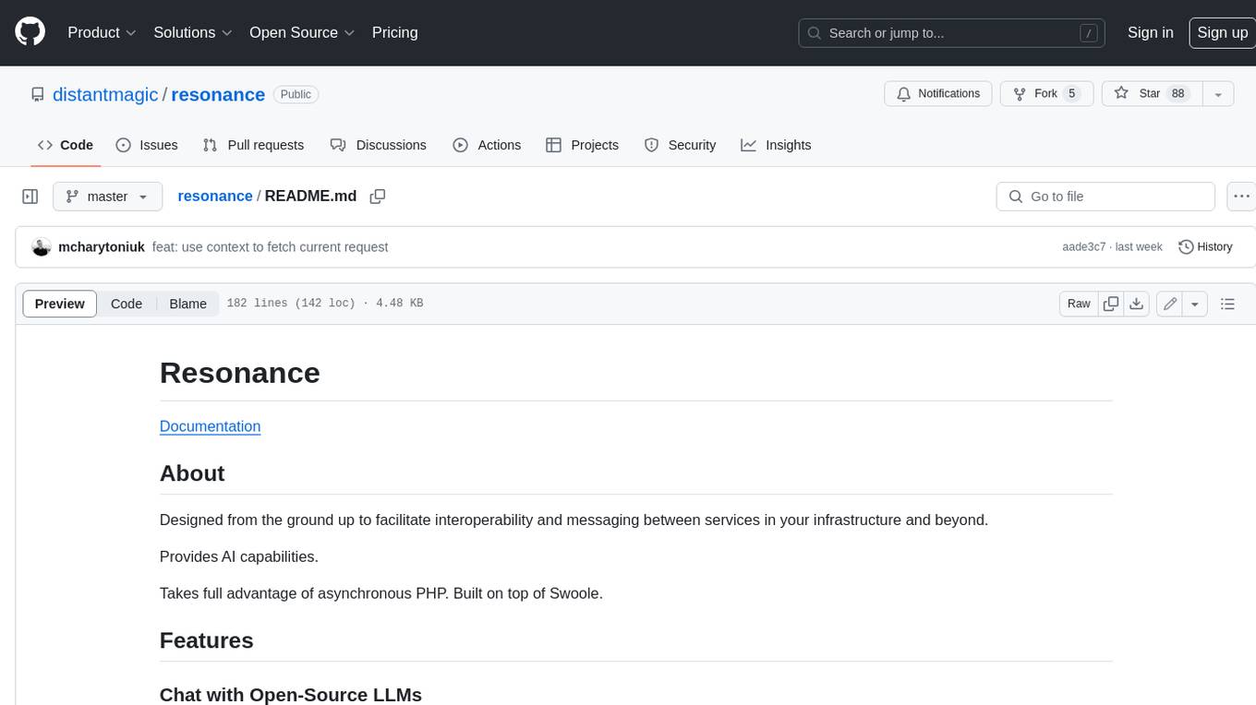Open the Raw file view
This screenshot has width=1256, height=705.
(1079, 304)
